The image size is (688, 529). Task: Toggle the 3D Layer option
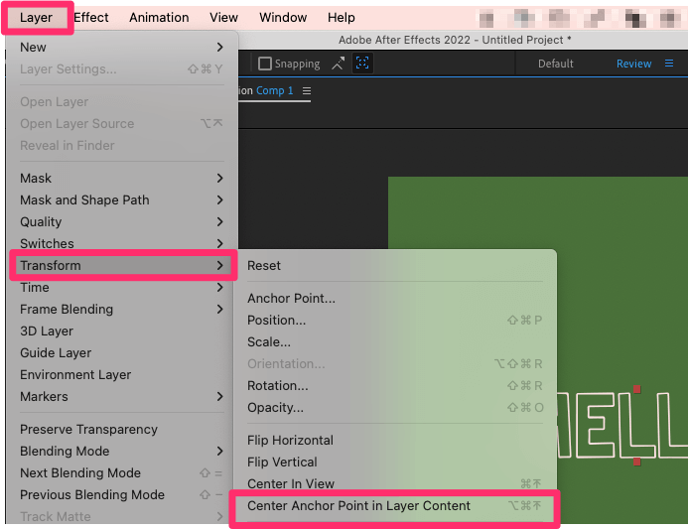coord(47,331)
